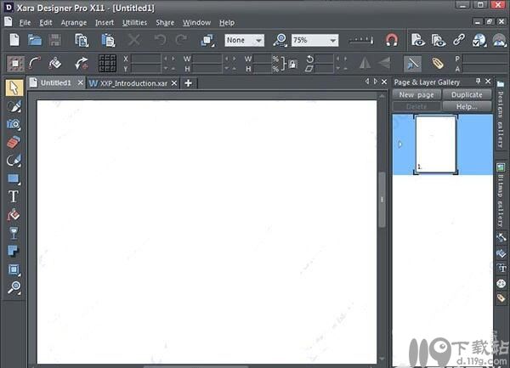This screenshot has height=368, width=510.
Task: Select the Rectangle tool
Action: [14, 178]
